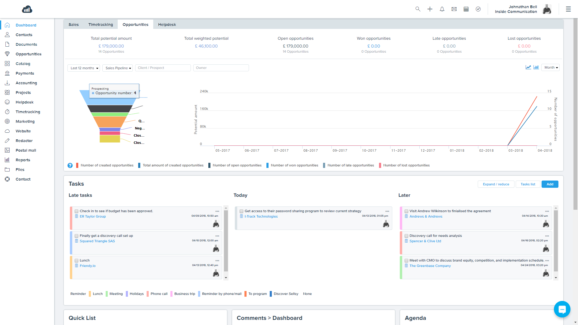Open the notifications bell icon
This screenshot has width=578, height=325.
[x=442, y=9]
